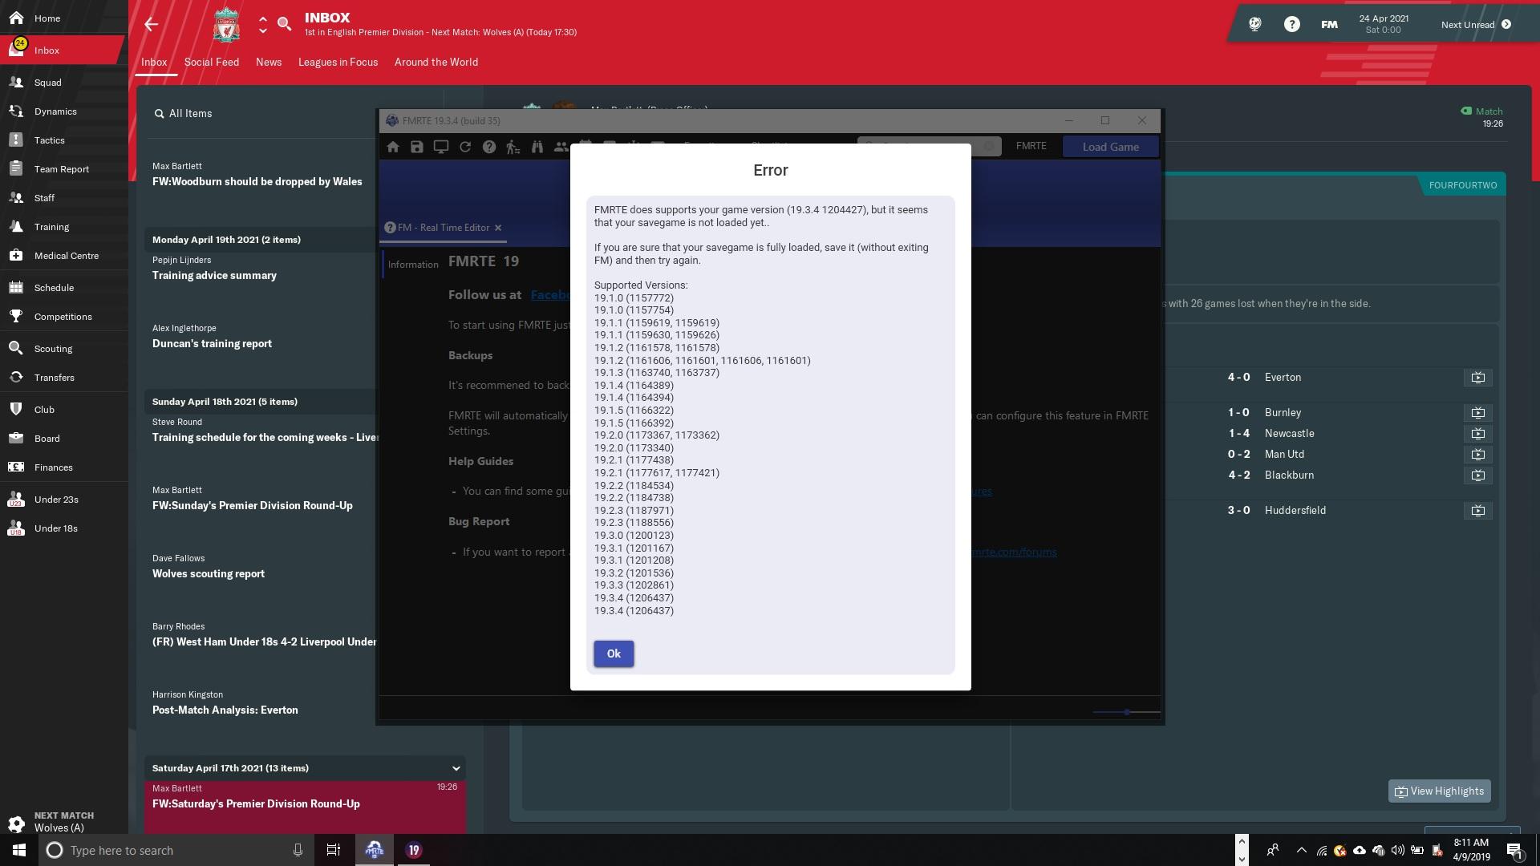The image size is (1540, 866).
Task: Open Competitions from the sidebar
Action: (x=64, y=316)
